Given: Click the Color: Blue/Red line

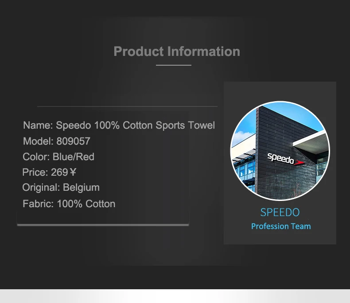Looking at the screenshot, I should [58, 157].
